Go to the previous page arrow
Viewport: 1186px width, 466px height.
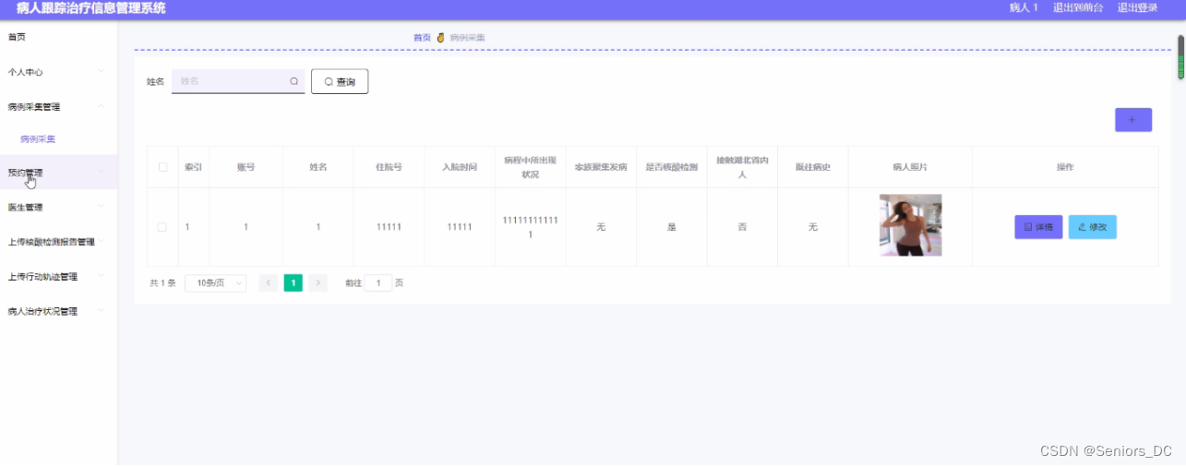pos(269,283)
